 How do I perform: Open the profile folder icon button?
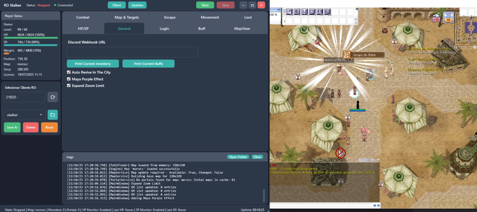(x=52, y=115)
